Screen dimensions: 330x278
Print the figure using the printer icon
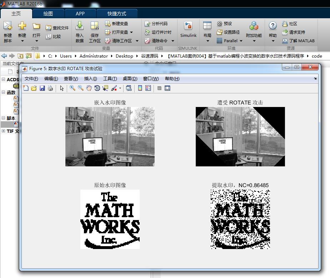coord(50,88)
